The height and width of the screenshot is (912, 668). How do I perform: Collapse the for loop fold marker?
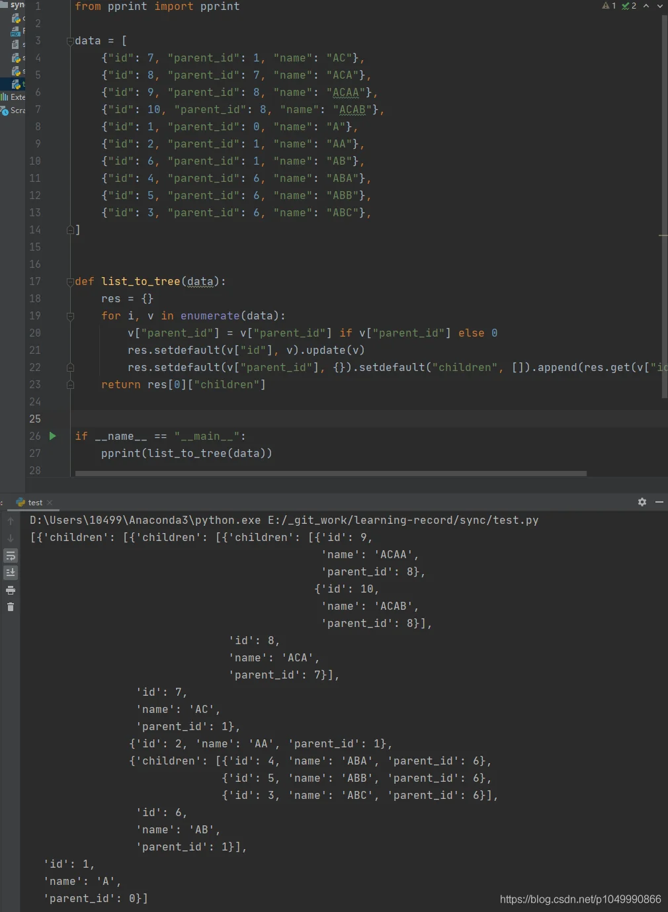pos(70,316)
